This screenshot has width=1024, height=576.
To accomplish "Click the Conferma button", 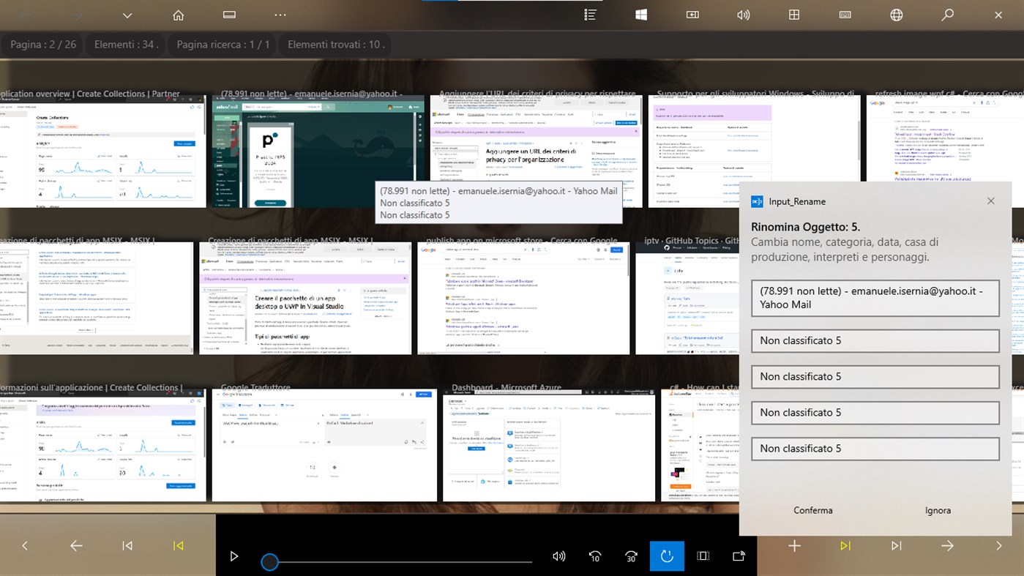I will (812, 510).
